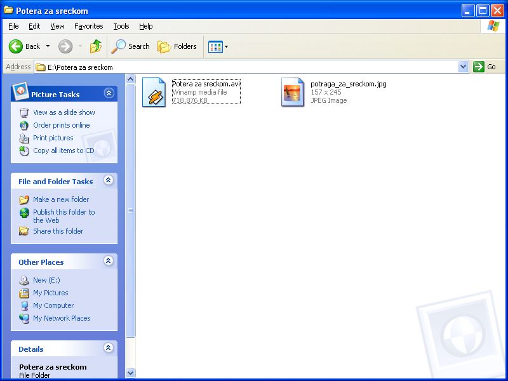
Task: Open the File menu
Action: tap(13, 26)
